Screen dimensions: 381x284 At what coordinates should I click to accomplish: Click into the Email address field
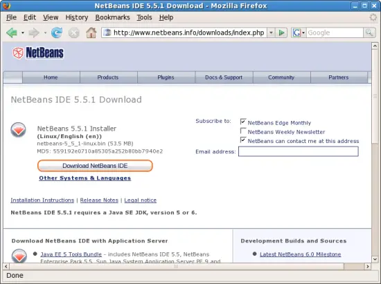299,151
